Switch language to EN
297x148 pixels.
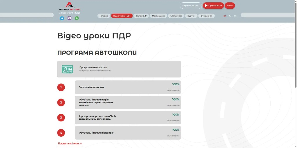(235, 16)
